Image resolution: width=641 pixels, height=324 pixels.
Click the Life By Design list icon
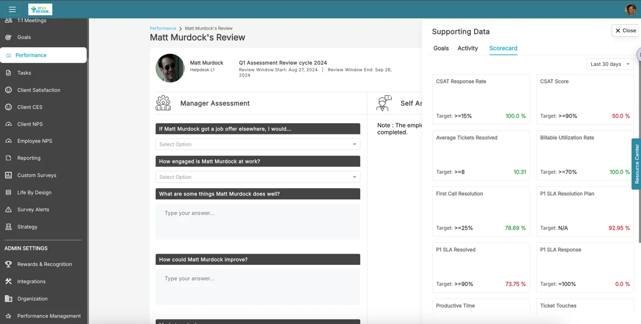(9, 192)
